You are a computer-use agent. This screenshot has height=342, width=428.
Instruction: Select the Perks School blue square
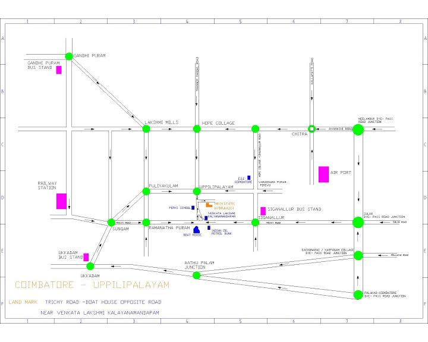(193, 208)
